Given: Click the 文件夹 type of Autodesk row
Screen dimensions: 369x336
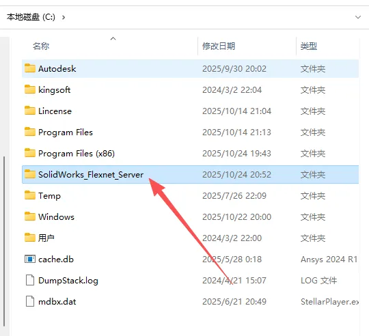Looking at the screenshot, I should (313, 69).
